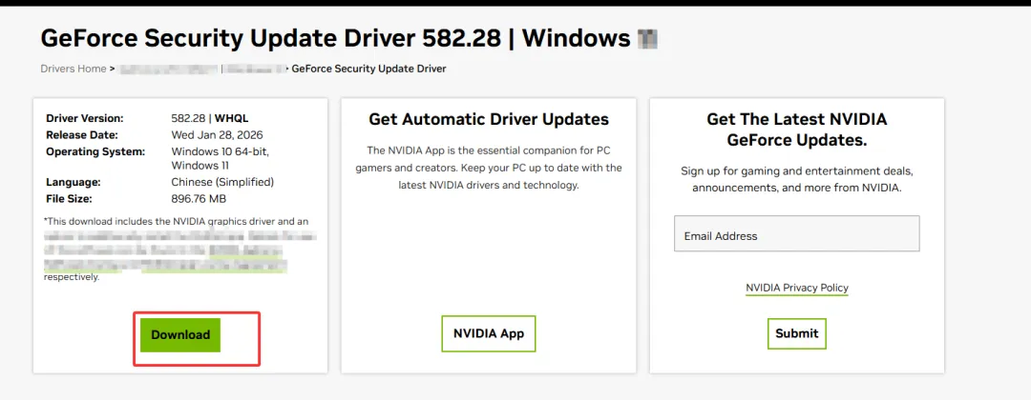Select heading Get Automatic Driver Updates
This screenshot has width=1031, height=400.
[489, 119]
